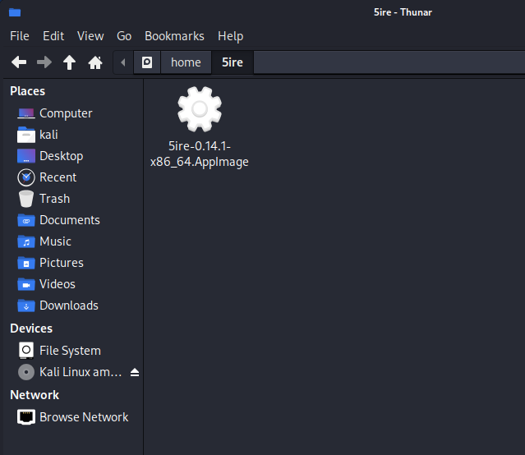Open the View menu

click(x=90, y=36)
